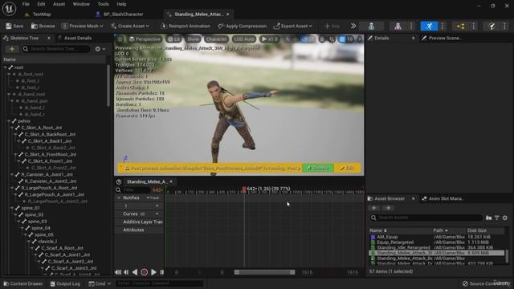Collapse the spine_01 bone node
The width and height of the screenshot is (514, 289).
pyautogui.click(x=12, y=208)
